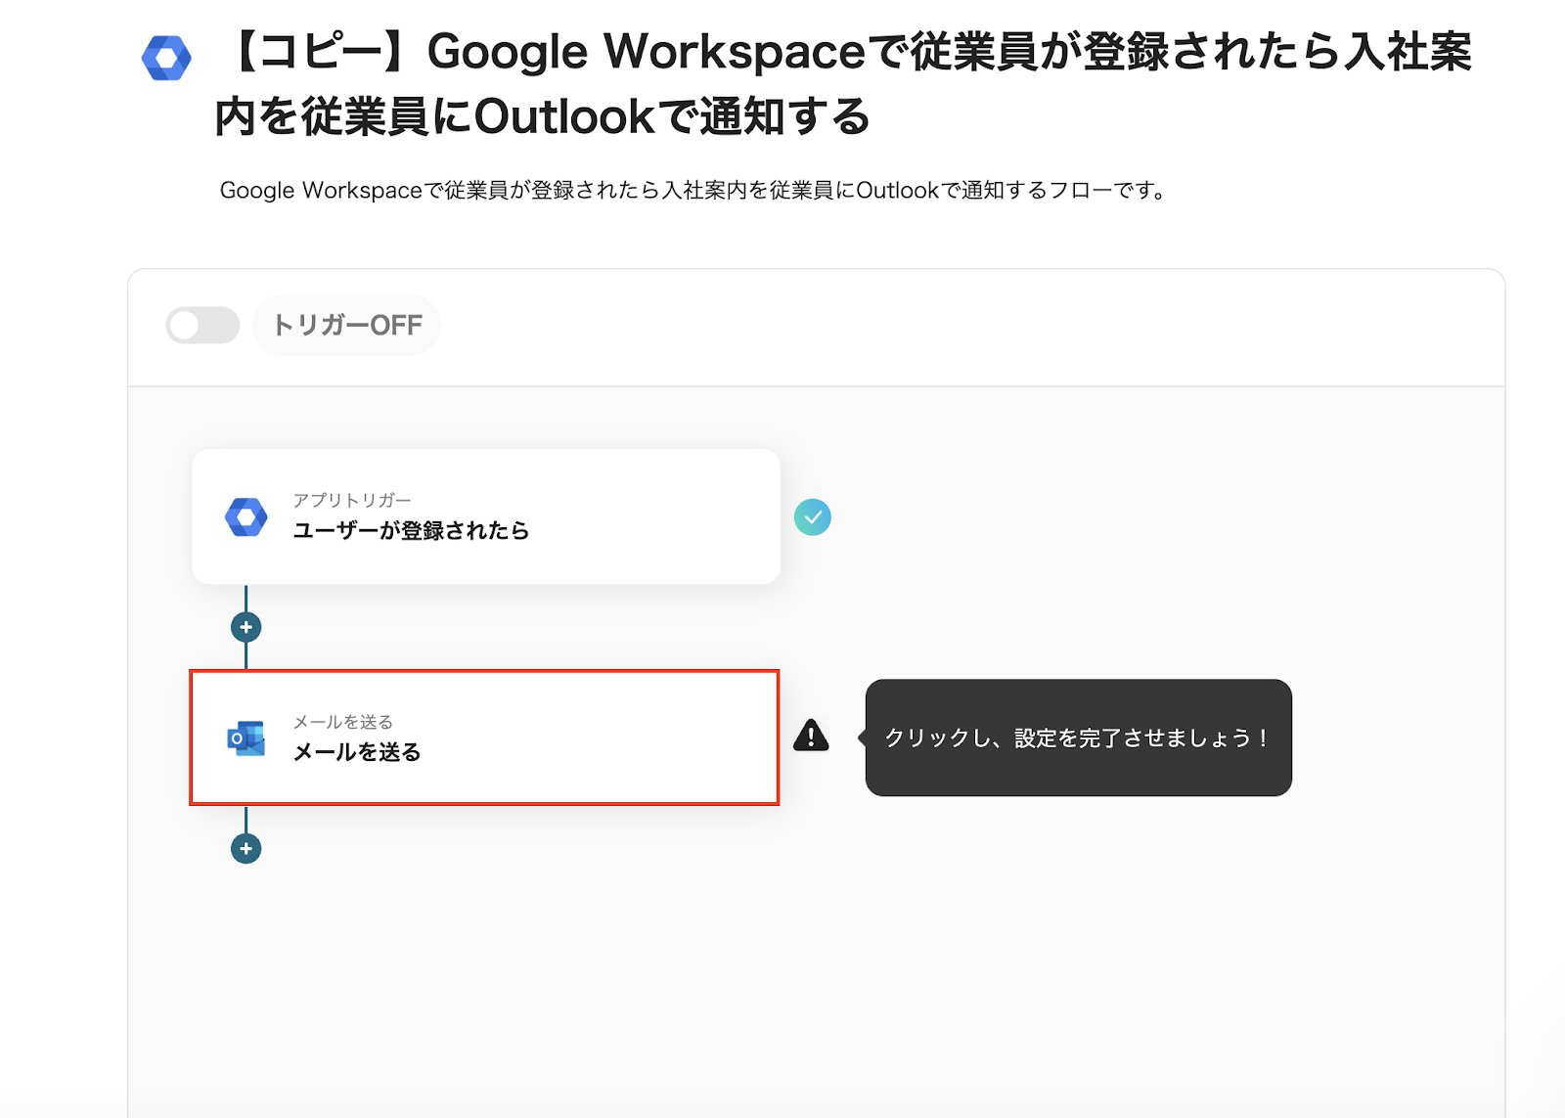Open the bold メールを送る step title
The width and height of the screenshot is (1565, 1118).
click(357, 752)
